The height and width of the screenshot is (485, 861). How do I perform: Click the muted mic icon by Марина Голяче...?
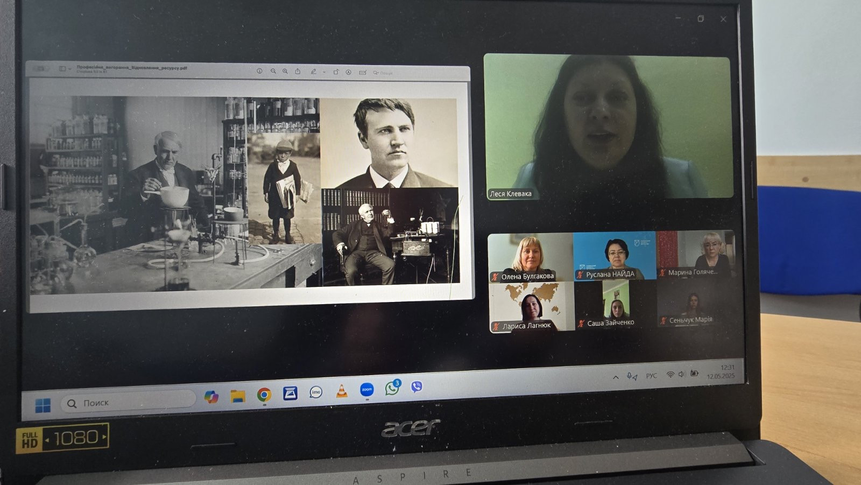[x=662, y=273]
